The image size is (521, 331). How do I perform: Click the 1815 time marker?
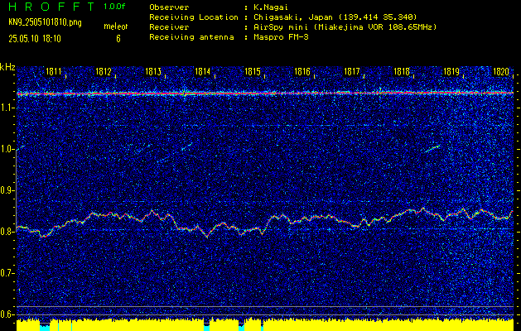253,71
